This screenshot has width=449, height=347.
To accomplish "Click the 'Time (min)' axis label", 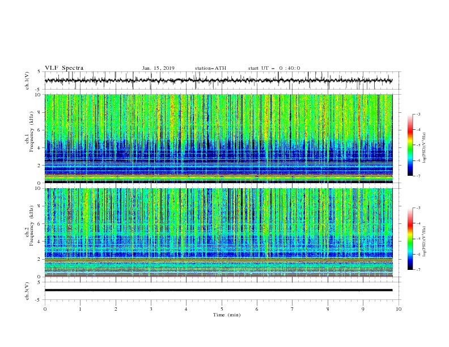I will pyautogui.click(x=227, y=315).
